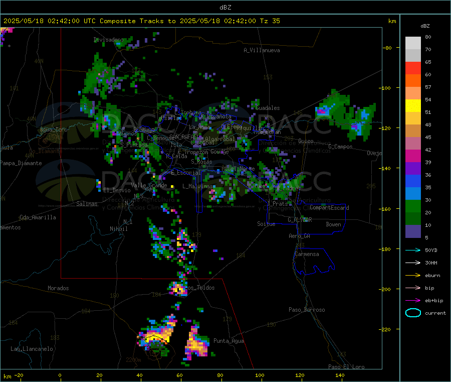Click the CompartEscard map label
Viewport: 451px width, 382px height.
click(329, 207)
